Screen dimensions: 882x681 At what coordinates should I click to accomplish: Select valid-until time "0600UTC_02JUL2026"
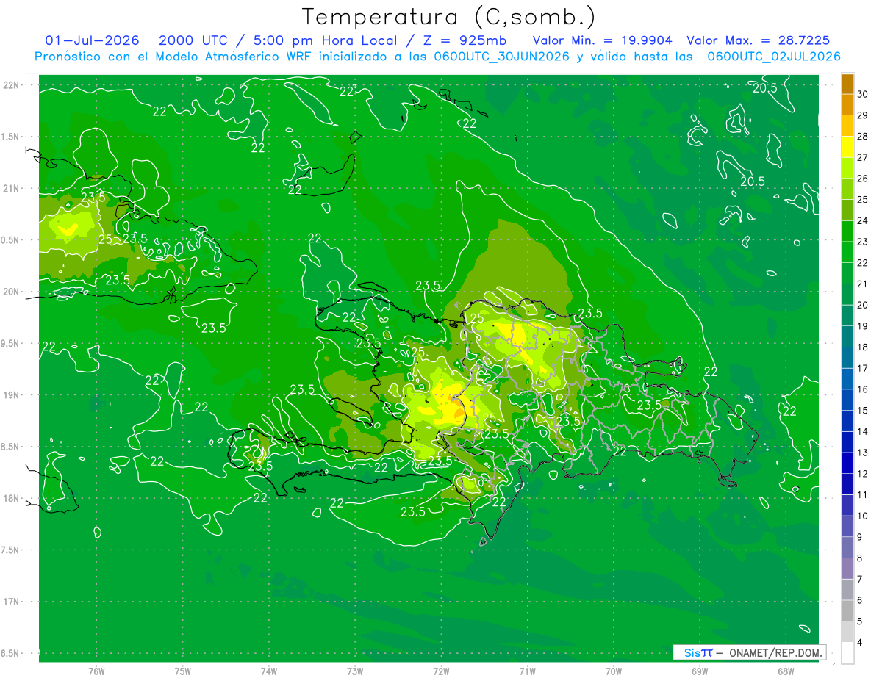point(774,57)
